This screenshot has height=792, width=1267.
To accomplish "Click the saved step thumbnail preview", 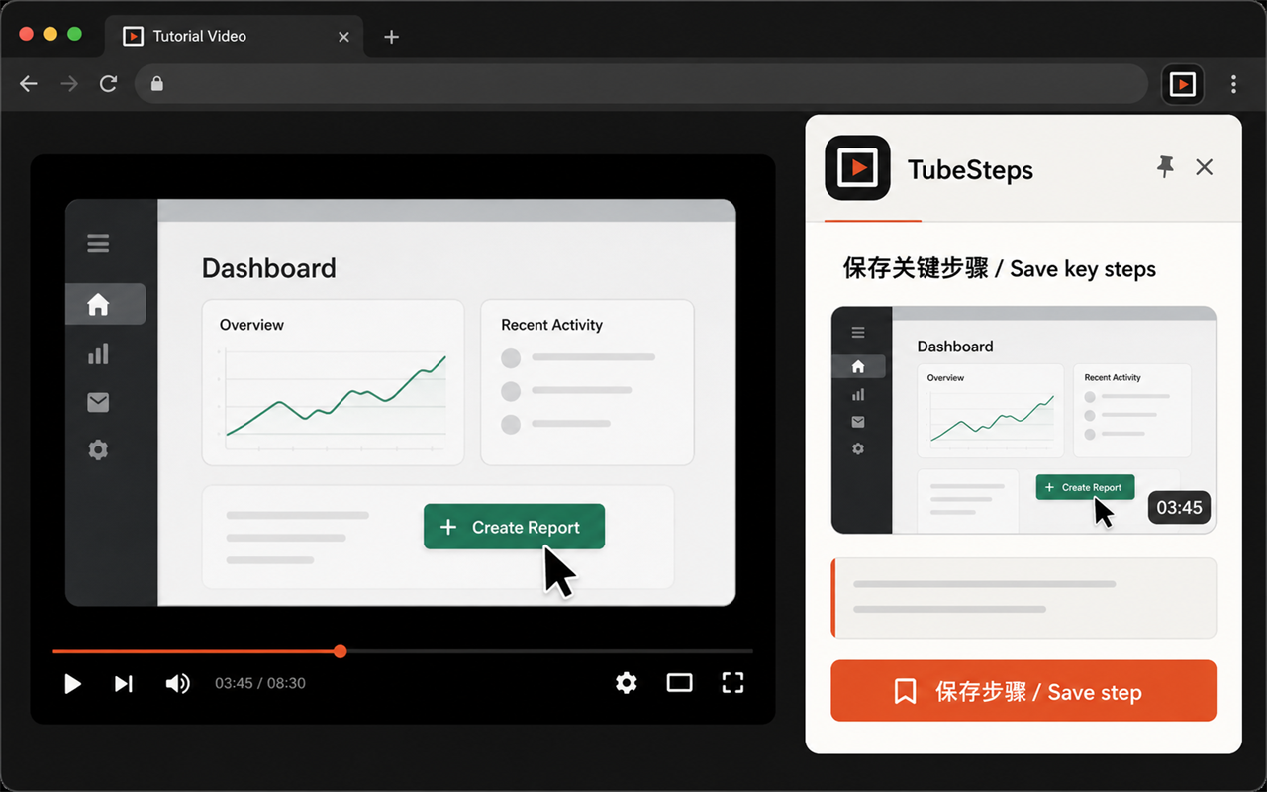I will 1023,420.
